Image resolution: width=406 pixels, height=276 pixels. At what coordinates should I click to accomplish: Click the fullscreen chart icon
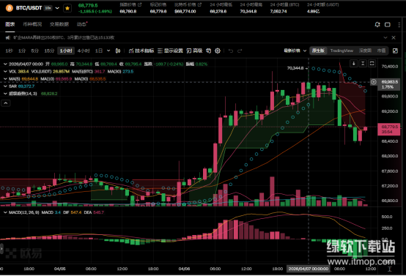tap(395, 51)
